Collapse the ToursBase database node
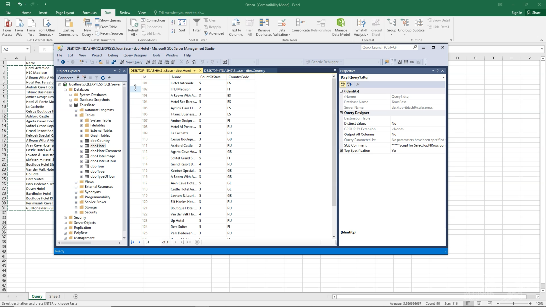 point(71,105)
